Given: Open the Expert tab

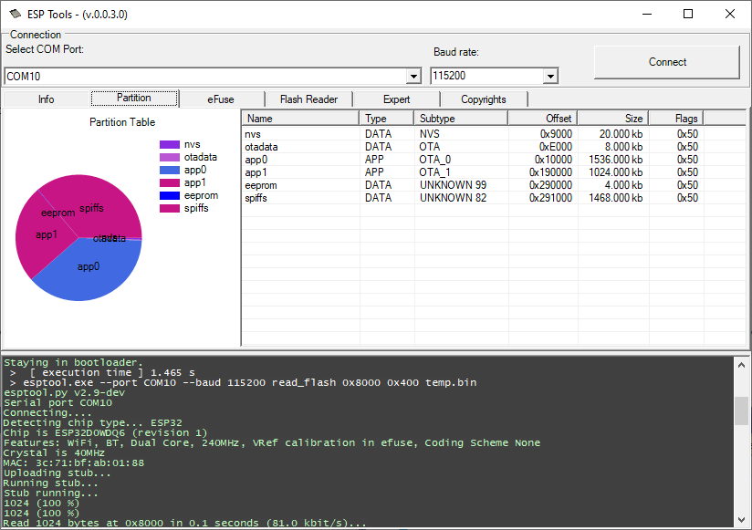Looking at the screenshot, I should click(x=397, y=99).
